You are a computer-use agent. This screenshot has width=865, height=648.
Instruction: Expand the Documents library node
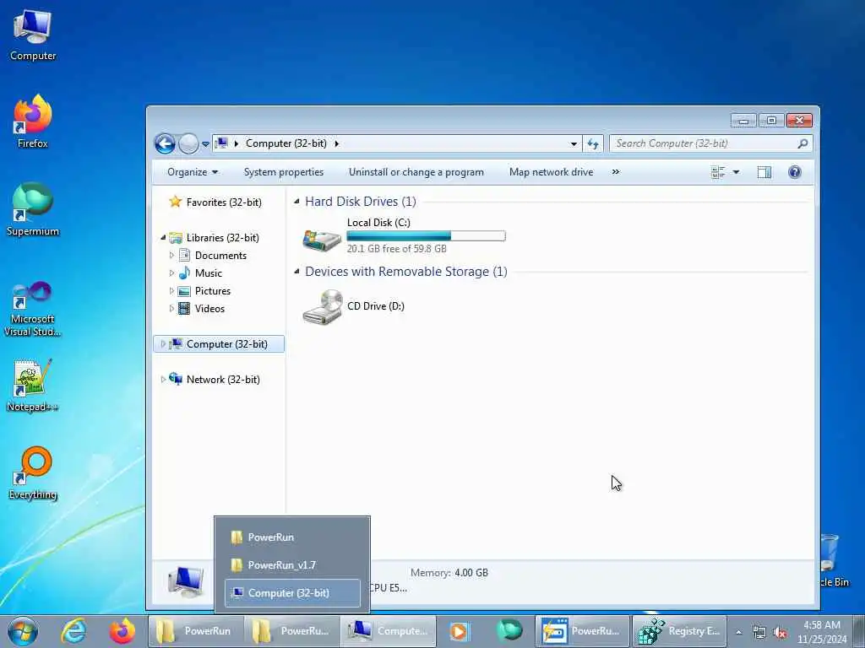pos(171,255)
